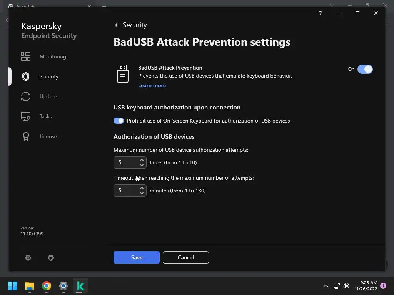Show hidden tray icons chevron

326,286
